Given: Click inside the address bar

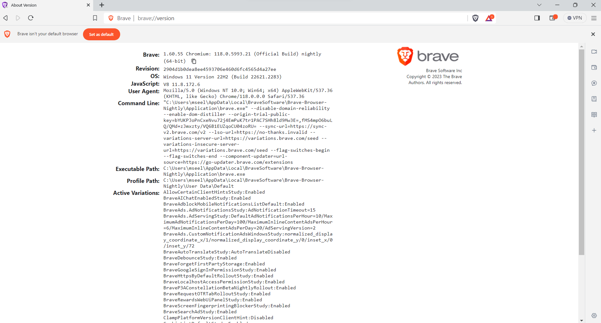Looking at the screenshot, I should pos(284,18).
